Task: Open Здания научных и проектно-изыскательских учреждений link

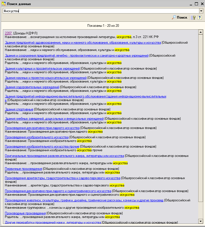Action: pos(46,78)
